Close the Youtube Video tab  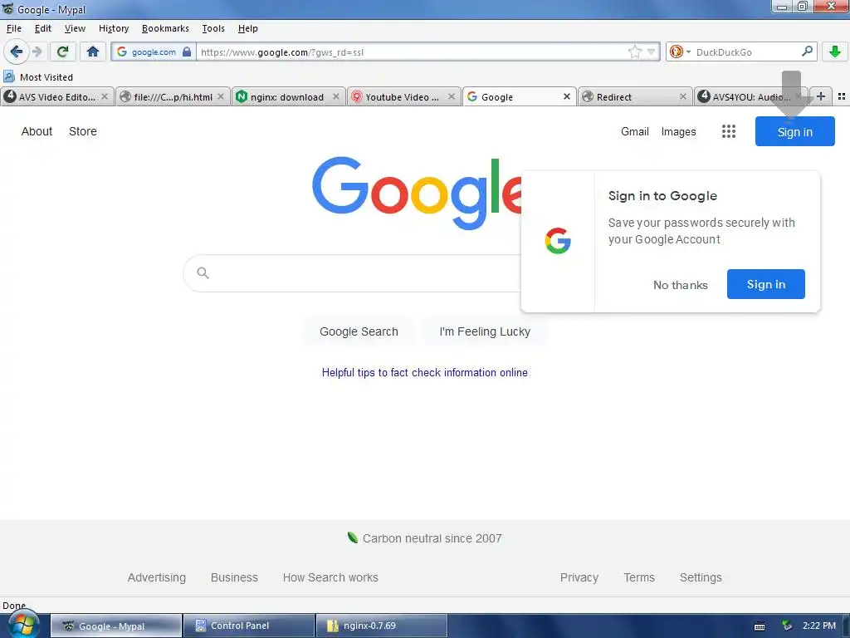452,96
